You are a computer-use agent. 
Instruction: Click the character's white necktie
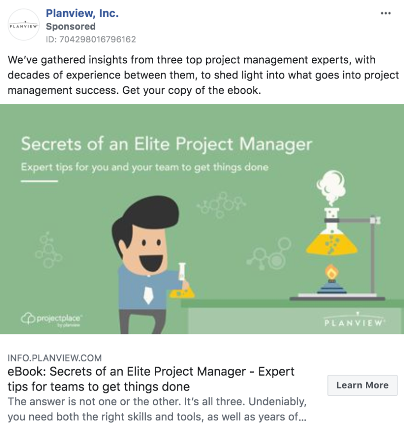(x=148, y=294)
